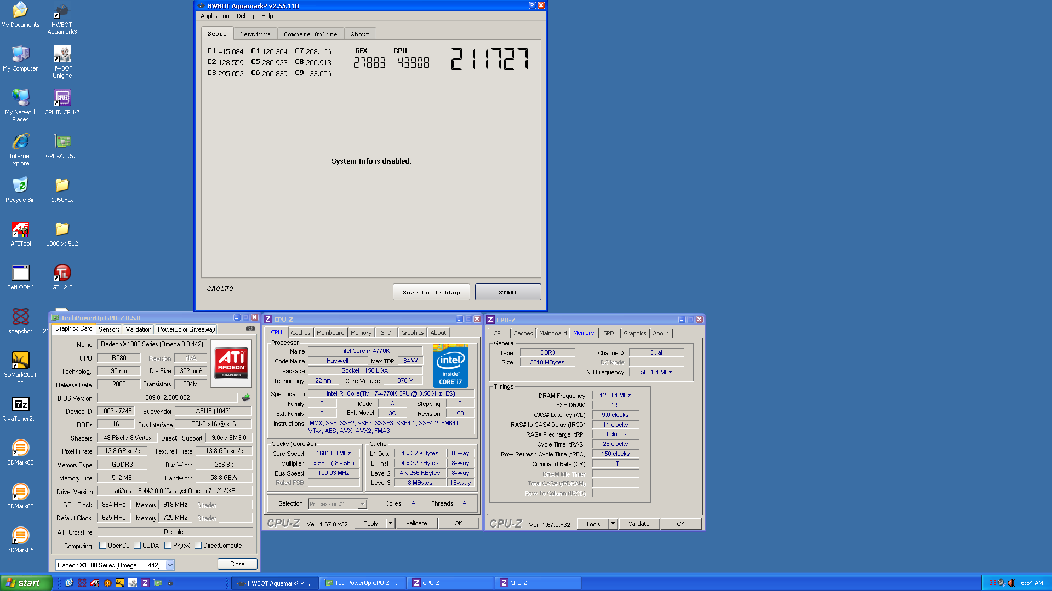
Task: Switch to the Aquamark About tab
Action: pyautogui.click(x=360, y=34)
